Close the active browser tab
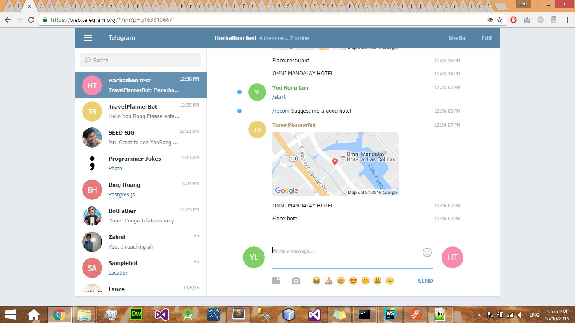575x323 pixels. tap(29, 6)
